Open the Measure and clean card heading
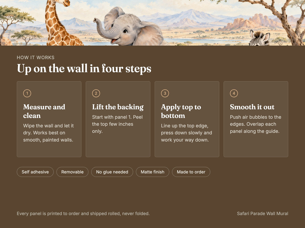The height and width of the screenshot is (228, 305). point(44,111)
